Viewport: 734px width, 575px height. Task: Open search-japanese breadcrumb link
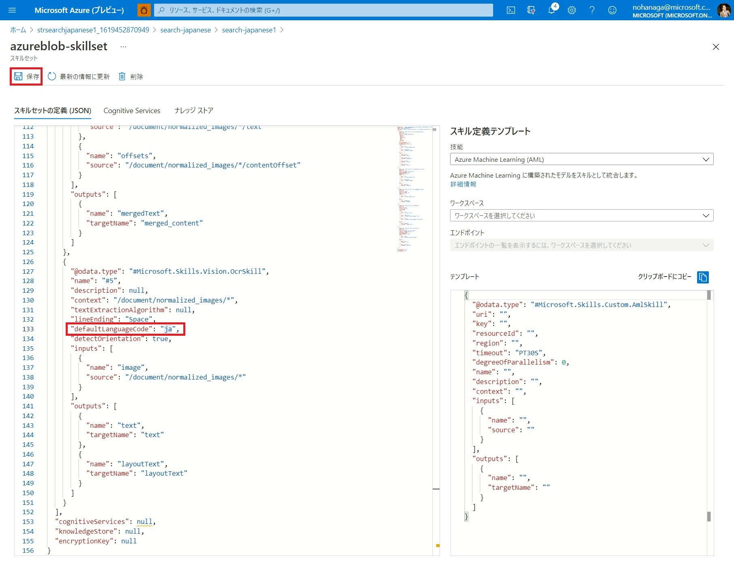[186, 30]
